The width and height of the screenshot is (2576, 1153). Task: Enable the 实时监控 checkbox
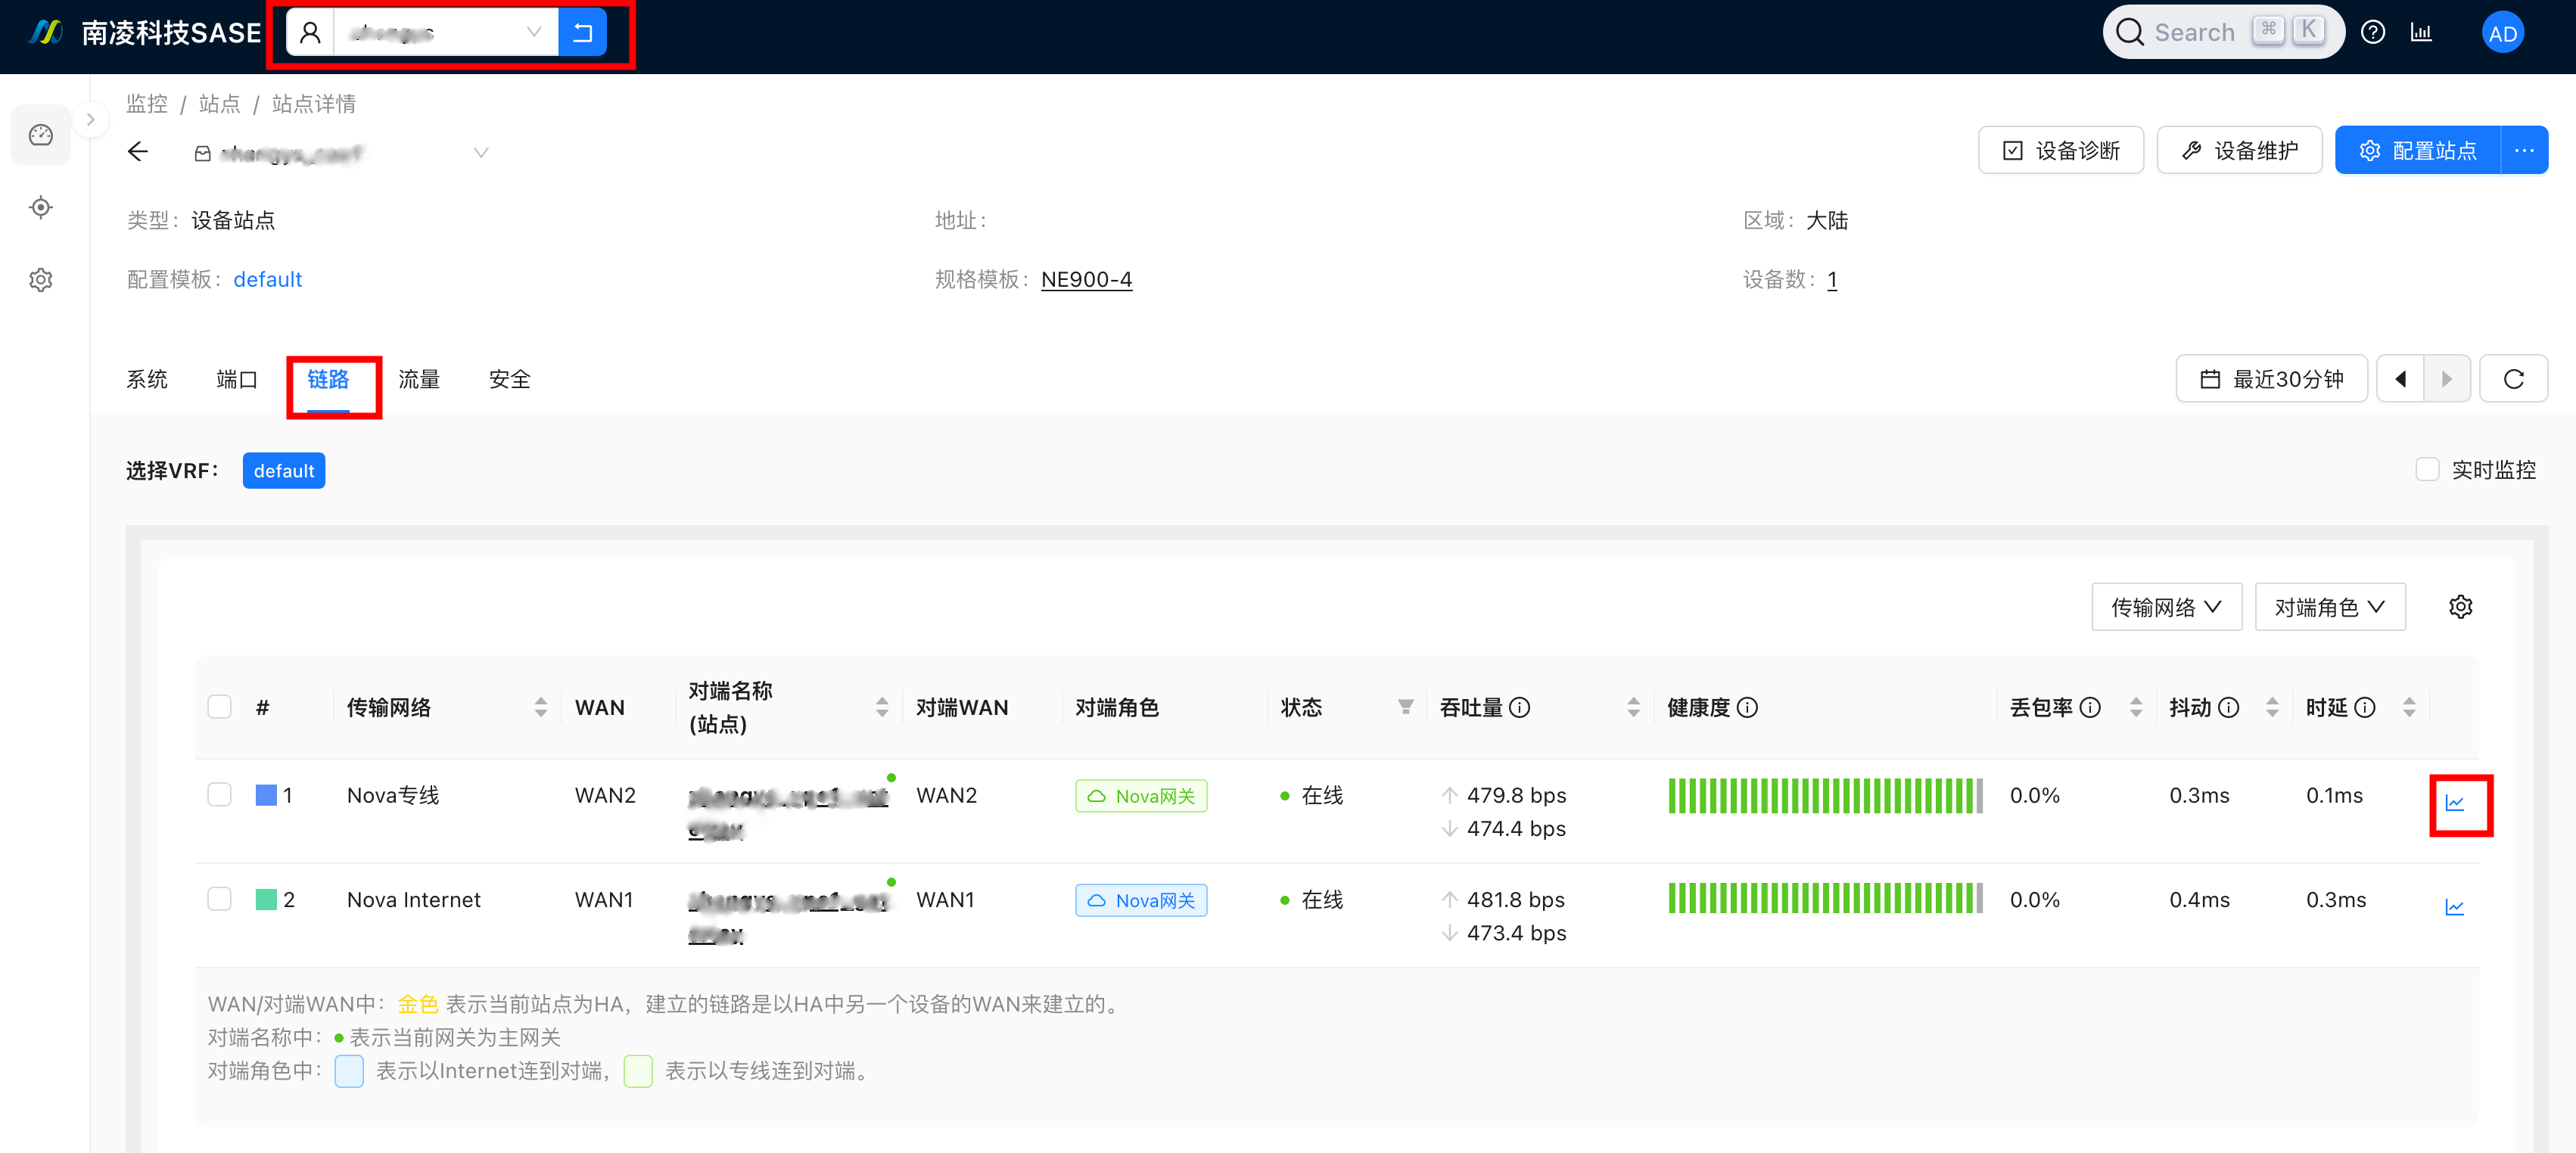pyautogui.click(x=2427, y=470)
